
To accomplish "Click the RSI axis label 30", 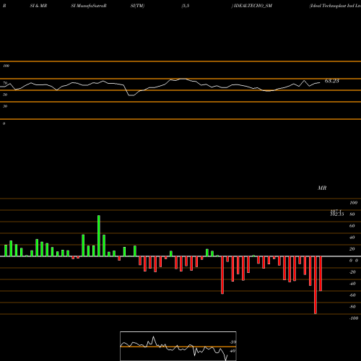I will point(5,106).
